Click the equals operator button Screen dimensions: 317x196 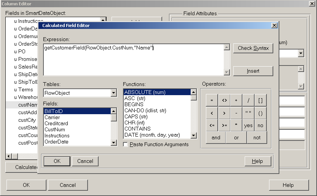(212, 100)
